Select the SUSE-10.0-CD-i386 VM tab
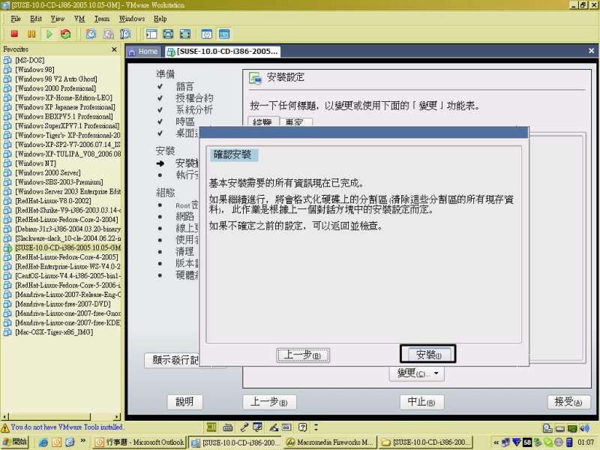Viewport: 600px width, 450px height. point(223,52)
